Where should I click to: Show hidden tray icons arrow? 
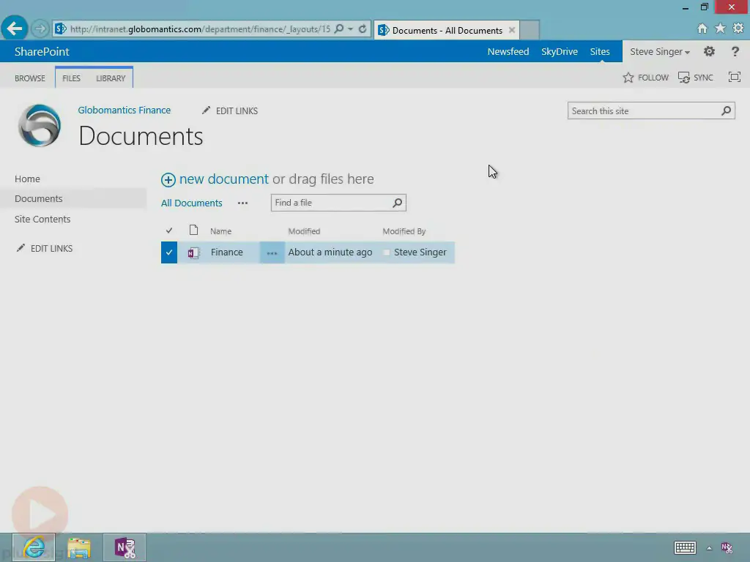[709, 548]
